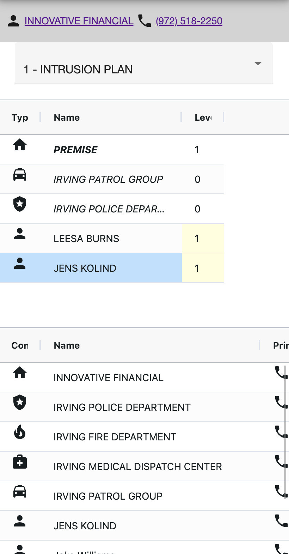Viewport: 289px width, 554px height.
Task: Click person icon in LEESA BURNS row
Action: tap(20, 234)
